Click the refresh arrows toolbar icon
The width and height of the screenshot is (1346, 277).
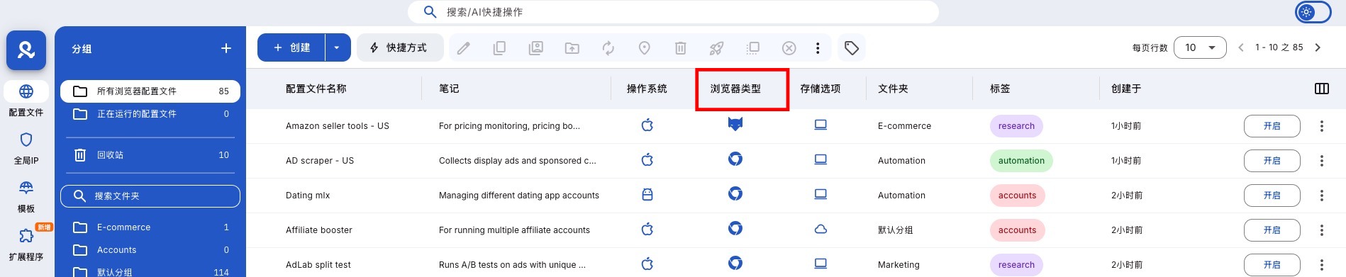click(608, 48)
